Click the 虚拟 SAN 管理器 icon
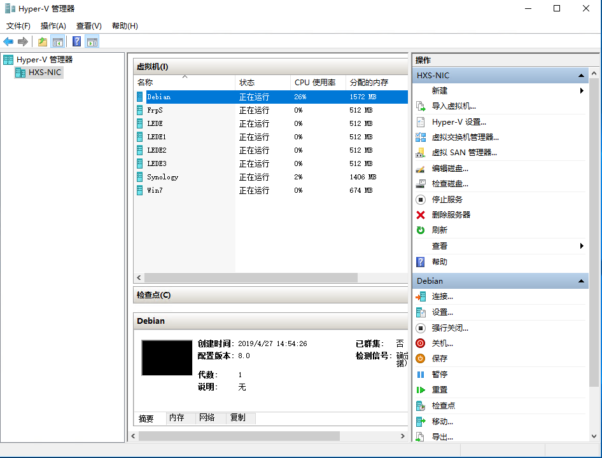The height and width of the screenshot is (458, 602). (421, 153)
